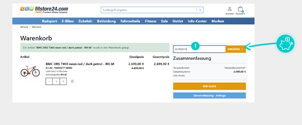Screen dimensions: 302x125
Task: Decrease quantity with the minus button
Action: tap(49, 81)
